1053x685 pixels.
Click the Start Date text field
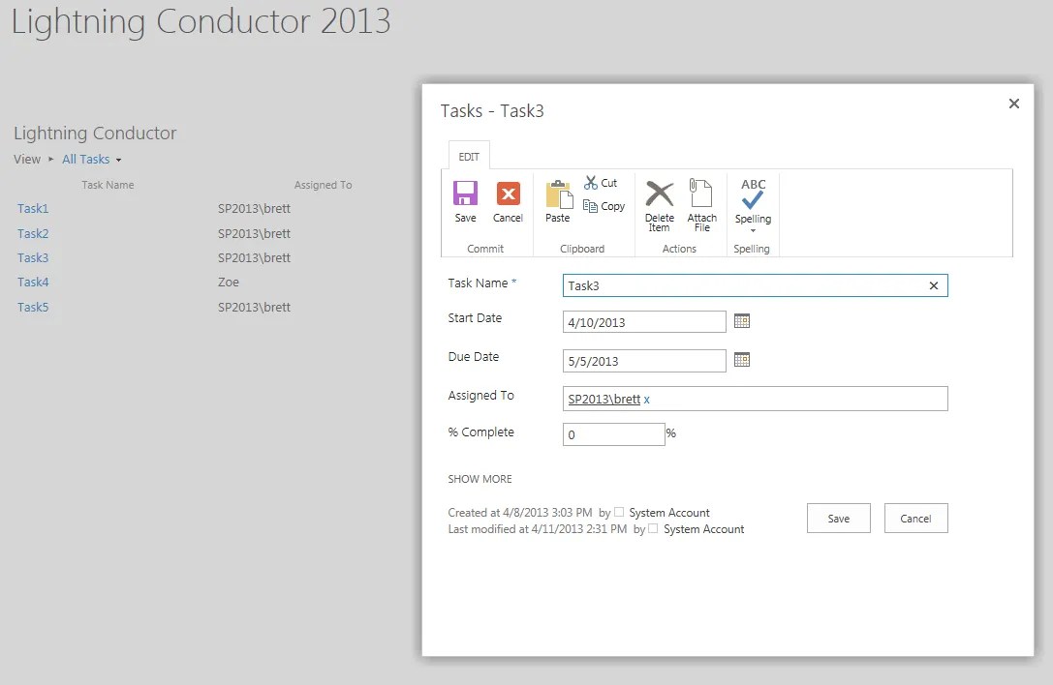pyautogui.click(x=644, y=322)
